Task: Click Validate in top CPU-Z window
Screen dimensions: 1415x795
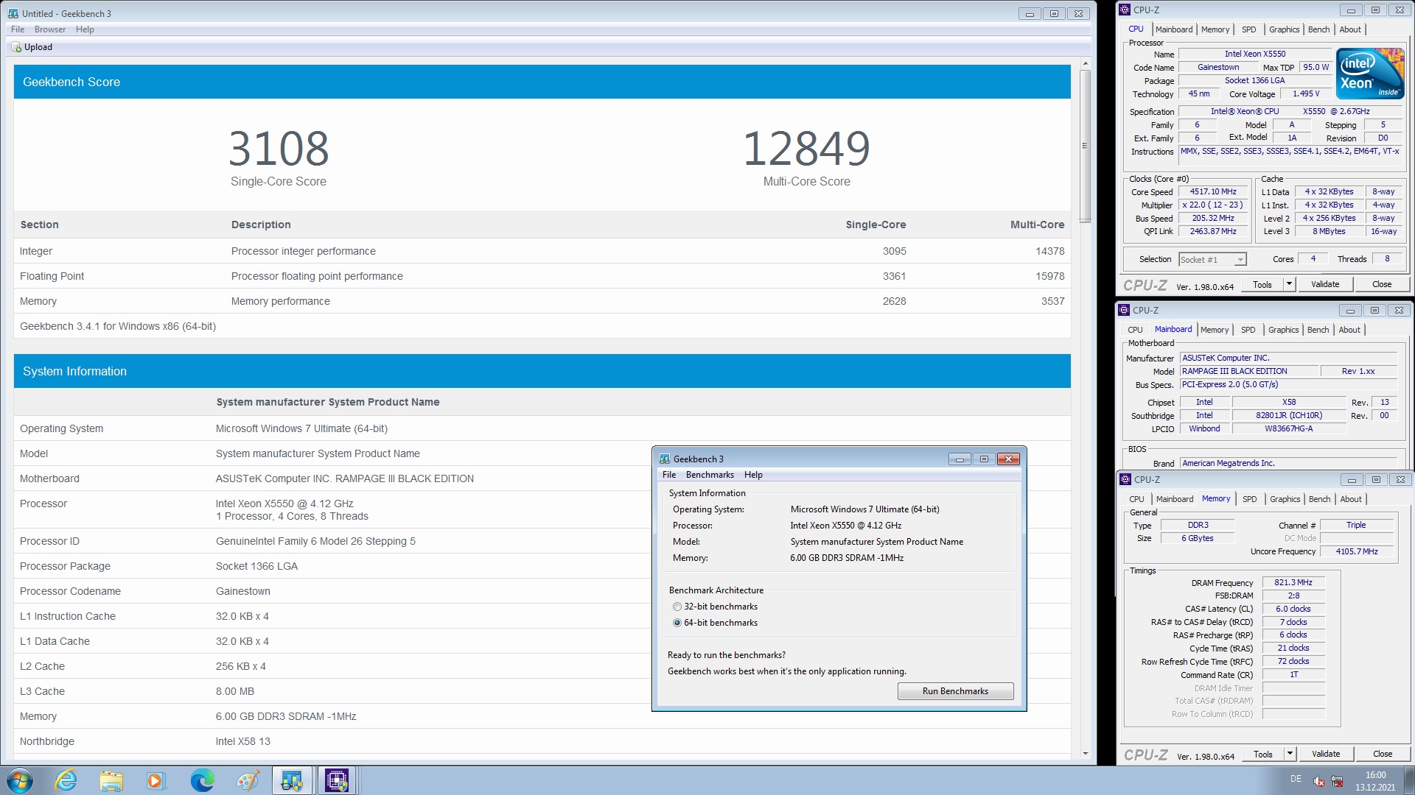Action: pos(1324,284)
